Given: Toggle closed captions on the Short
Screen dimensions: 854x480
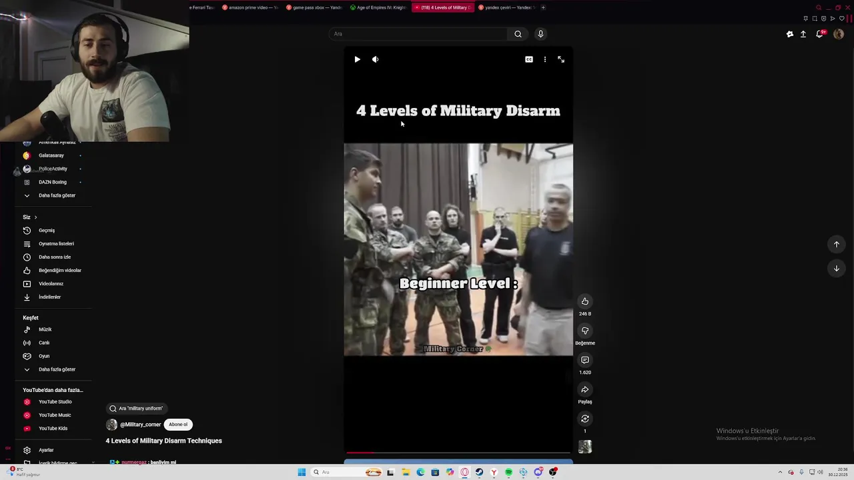Looking at the screenshot, I should click(x=529, y=59).
